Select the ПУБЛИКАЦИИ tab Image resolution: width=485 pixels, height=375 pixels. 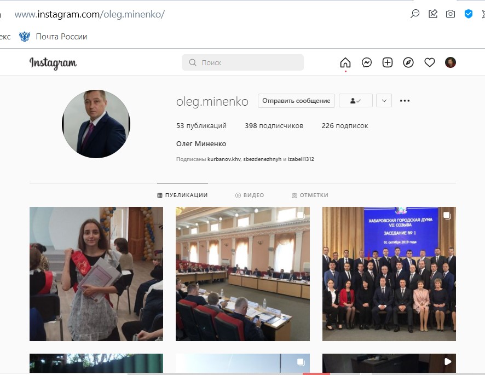(x=182, y=195)
